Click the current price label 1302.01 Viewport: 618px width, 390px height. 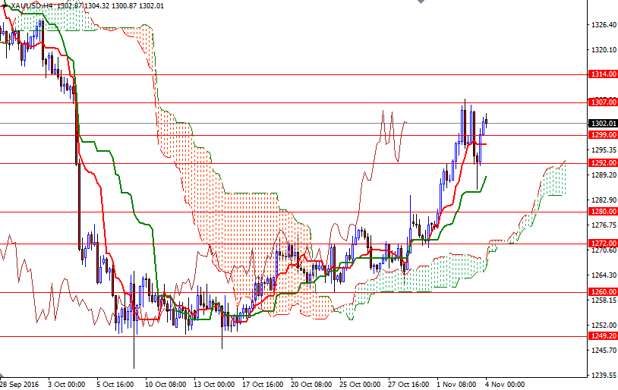[x=602, y=123]
